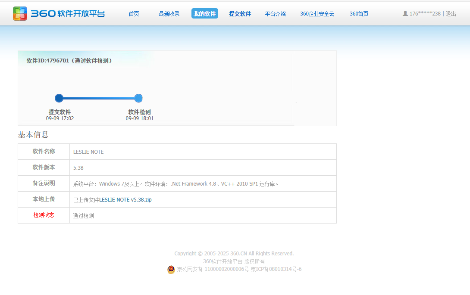Click the 基本信息 section heading
Screen dimensions: 470x295
tap(33, 135)
